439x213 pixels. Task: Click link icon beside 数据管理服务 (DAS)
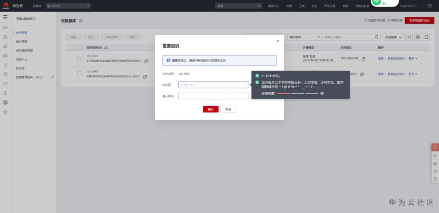53,77
